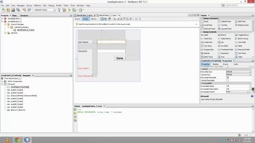
Task: Re-run output using green arrow icon
Action: (x=75, y=110)
